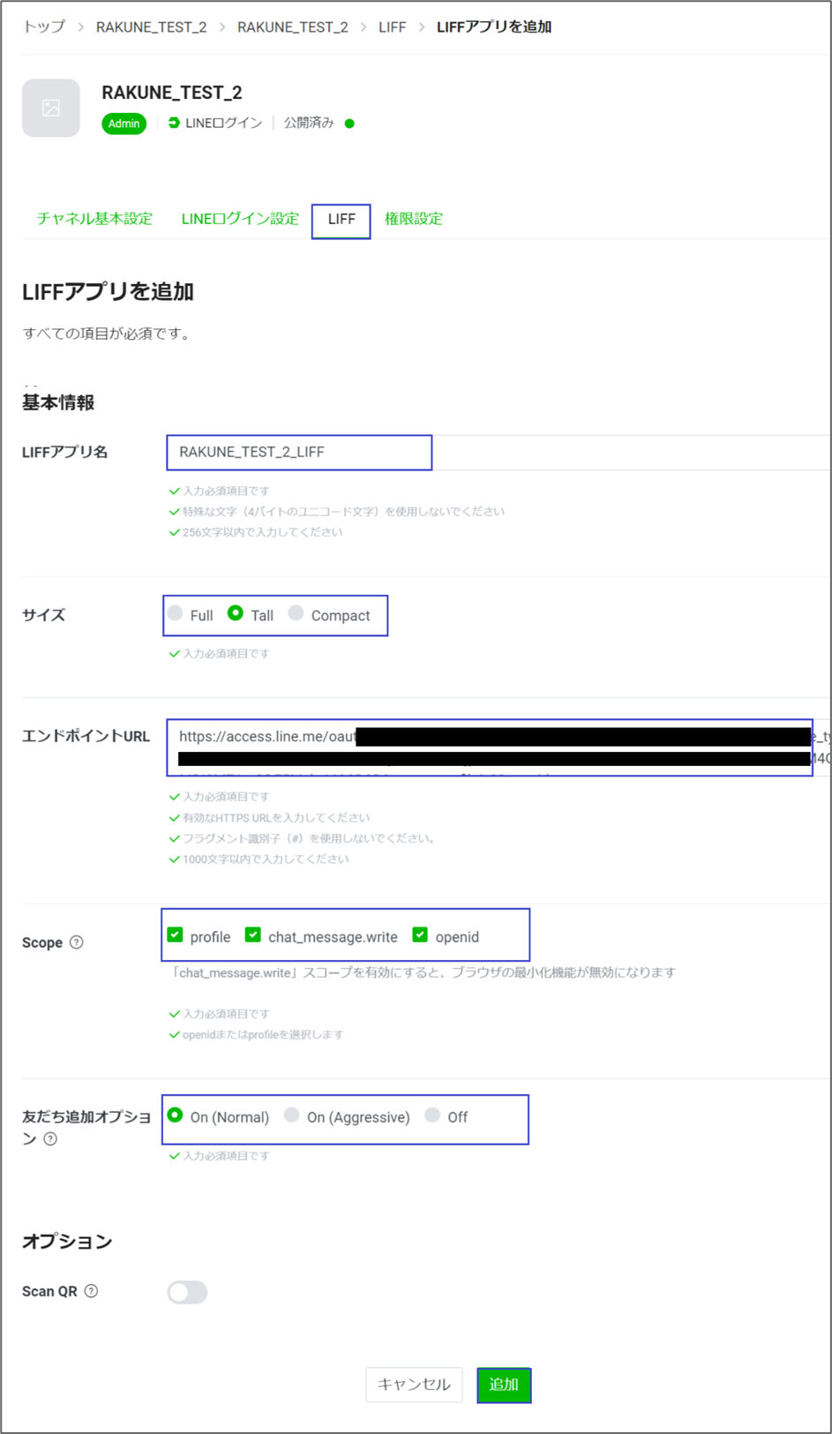Select On (Aggressive) friend option

[292, 1115]
